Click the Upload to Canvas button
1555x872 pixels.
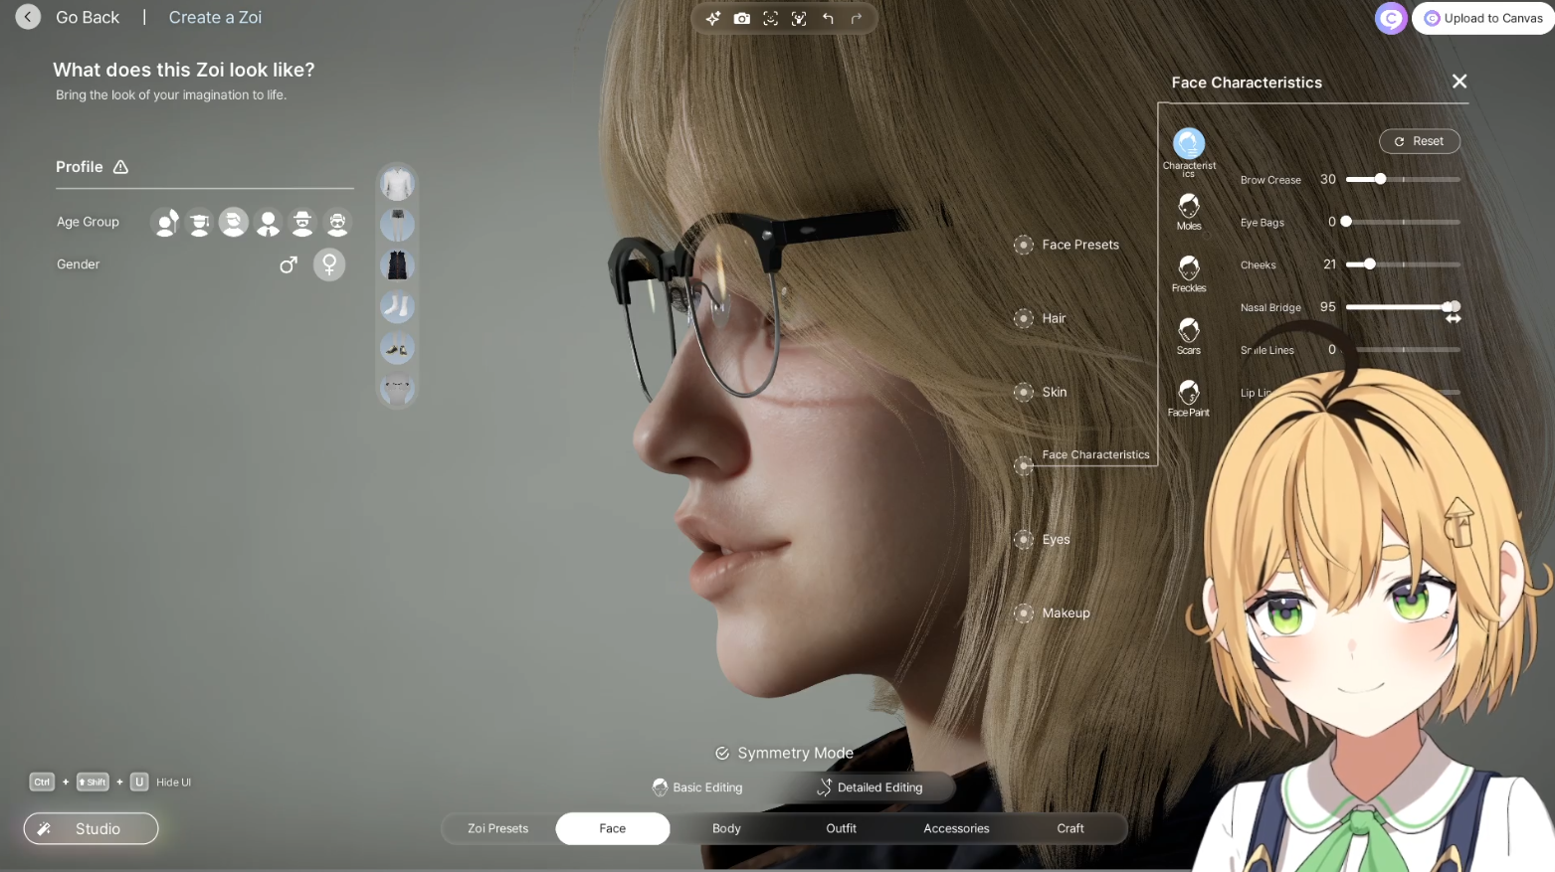pos(1483,18)
